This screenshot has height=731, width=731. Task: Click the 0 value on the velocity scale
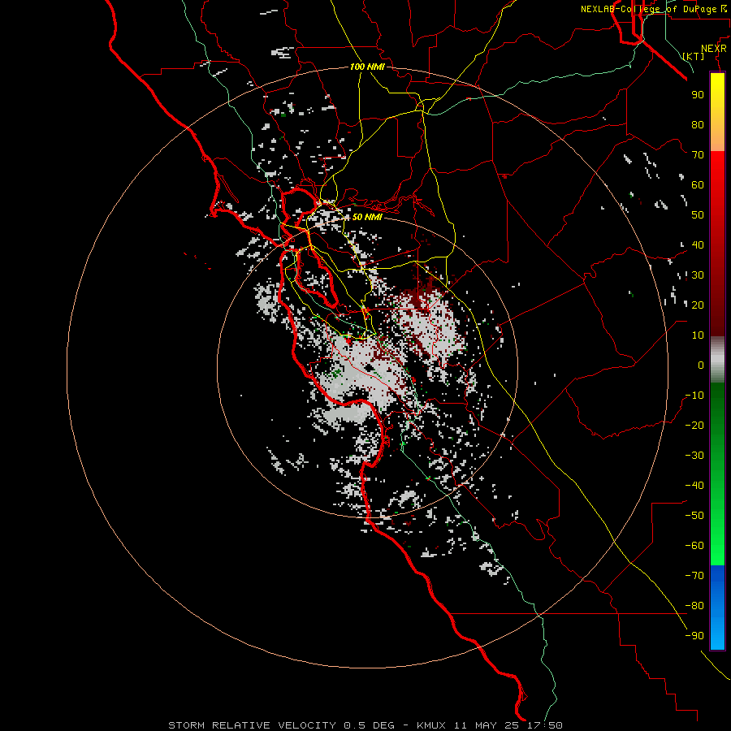tap(701, 365)
